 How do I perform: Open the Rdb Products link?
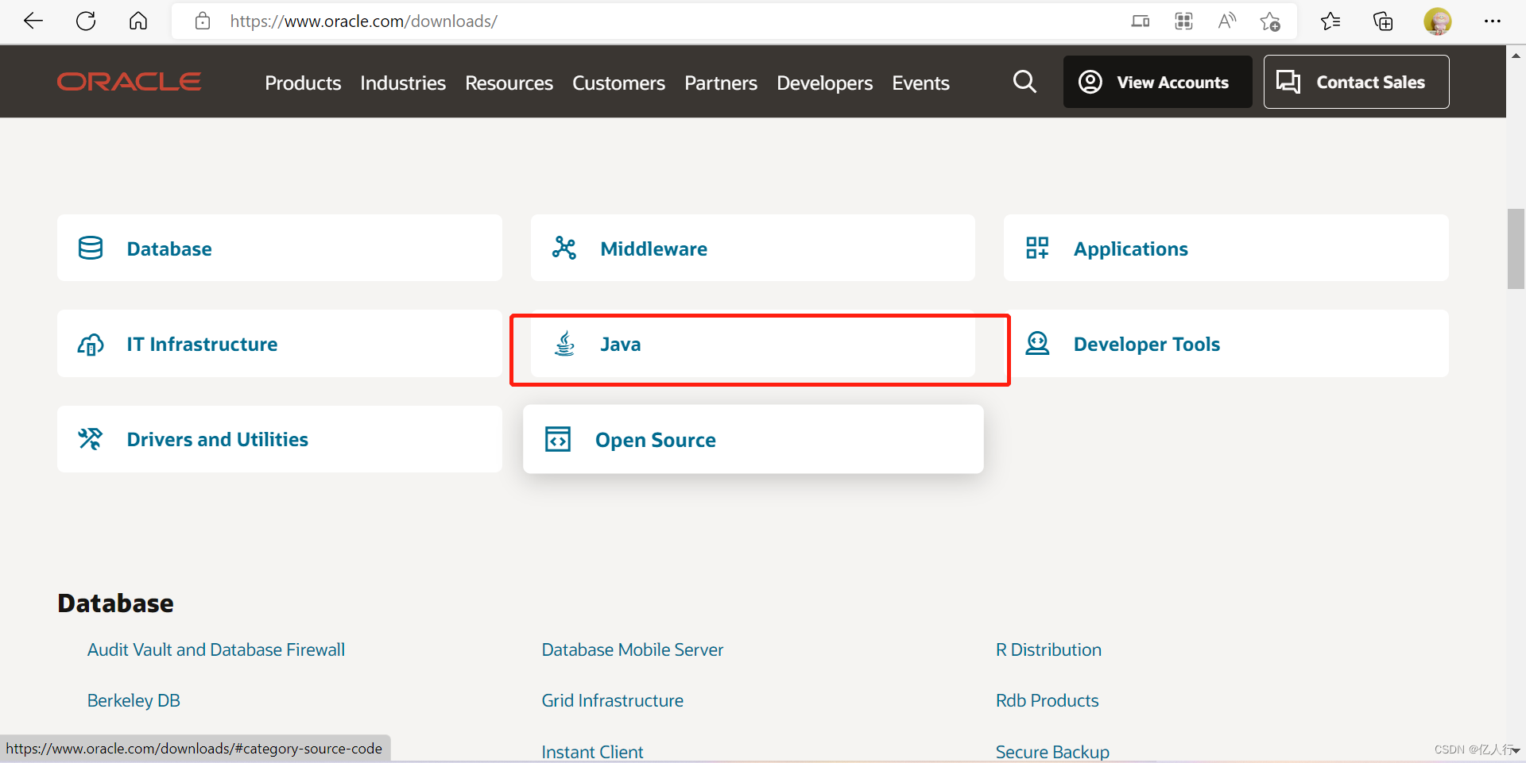pyautogui.click(x=1047, y=700)
